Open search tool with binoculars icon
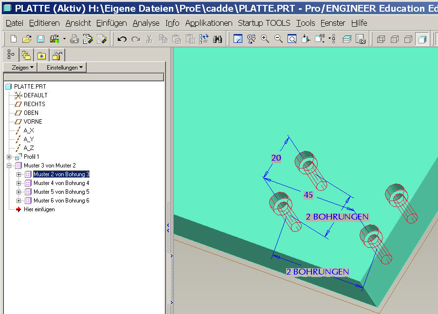This screenshot has width=438, height=314. tap(218, 39)
